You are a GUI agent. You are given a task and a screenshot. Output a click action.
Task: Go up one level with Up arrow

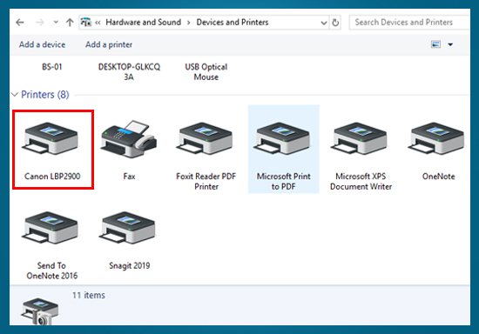pos(70,23)
